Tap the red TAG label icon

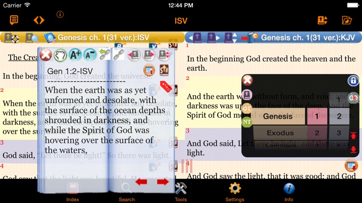166,87
